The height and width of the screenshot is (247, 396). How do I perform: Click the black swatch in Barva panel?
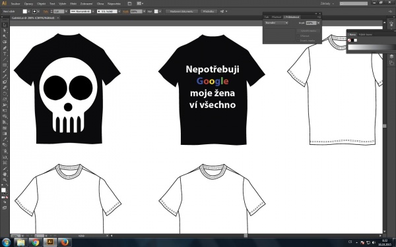[352, 40]
